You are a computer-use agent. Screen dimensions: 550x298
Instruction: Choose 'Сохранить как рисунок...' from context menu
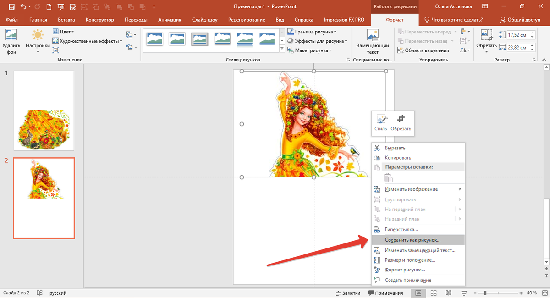(412, 240)
